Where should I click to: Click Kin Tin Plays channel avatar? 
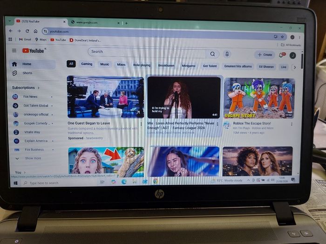(227, 125)
